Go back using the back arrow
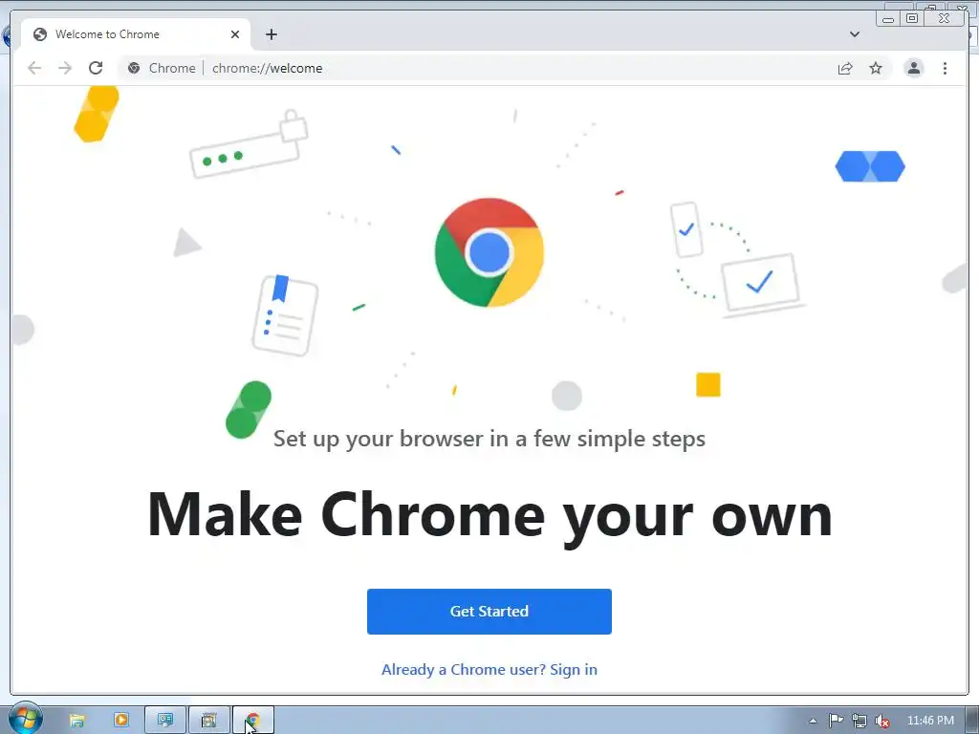Image resolution: width=979 pixels, height=734 pixels. click(x=34, y=68)
